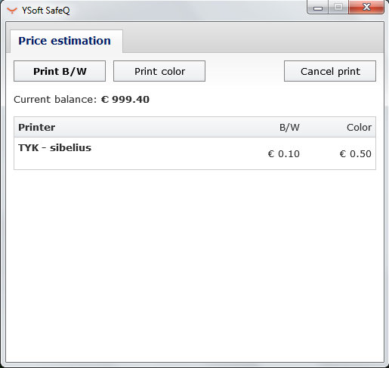389x368 pixels.
Task: Click the € 0.50 color price
Action: tap(356, 153)
